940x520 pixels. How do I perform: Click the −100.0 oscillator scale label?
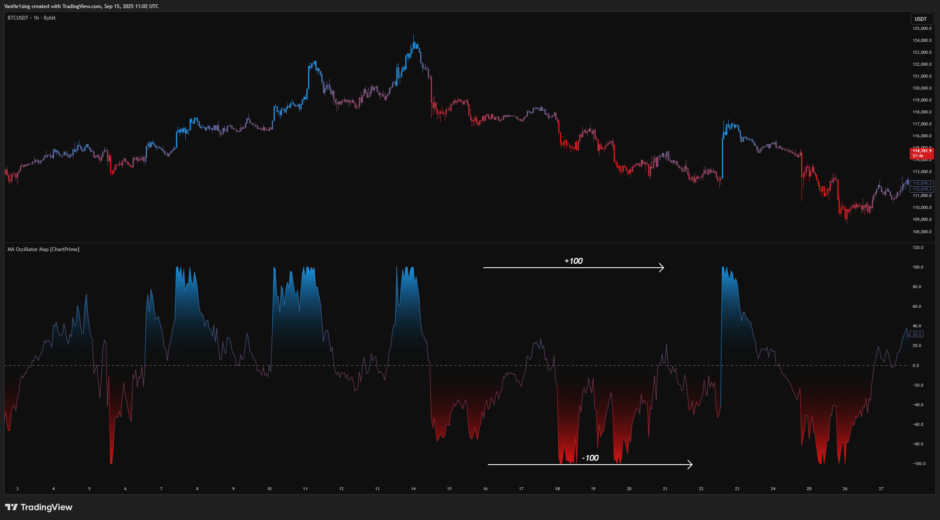919,464
